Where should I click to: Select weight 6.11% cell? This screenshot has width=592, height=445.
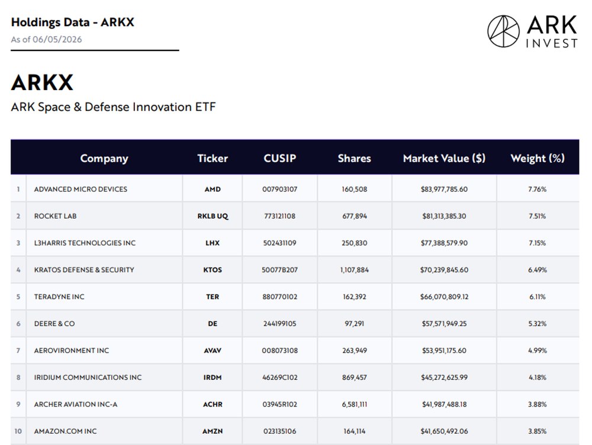538,296
